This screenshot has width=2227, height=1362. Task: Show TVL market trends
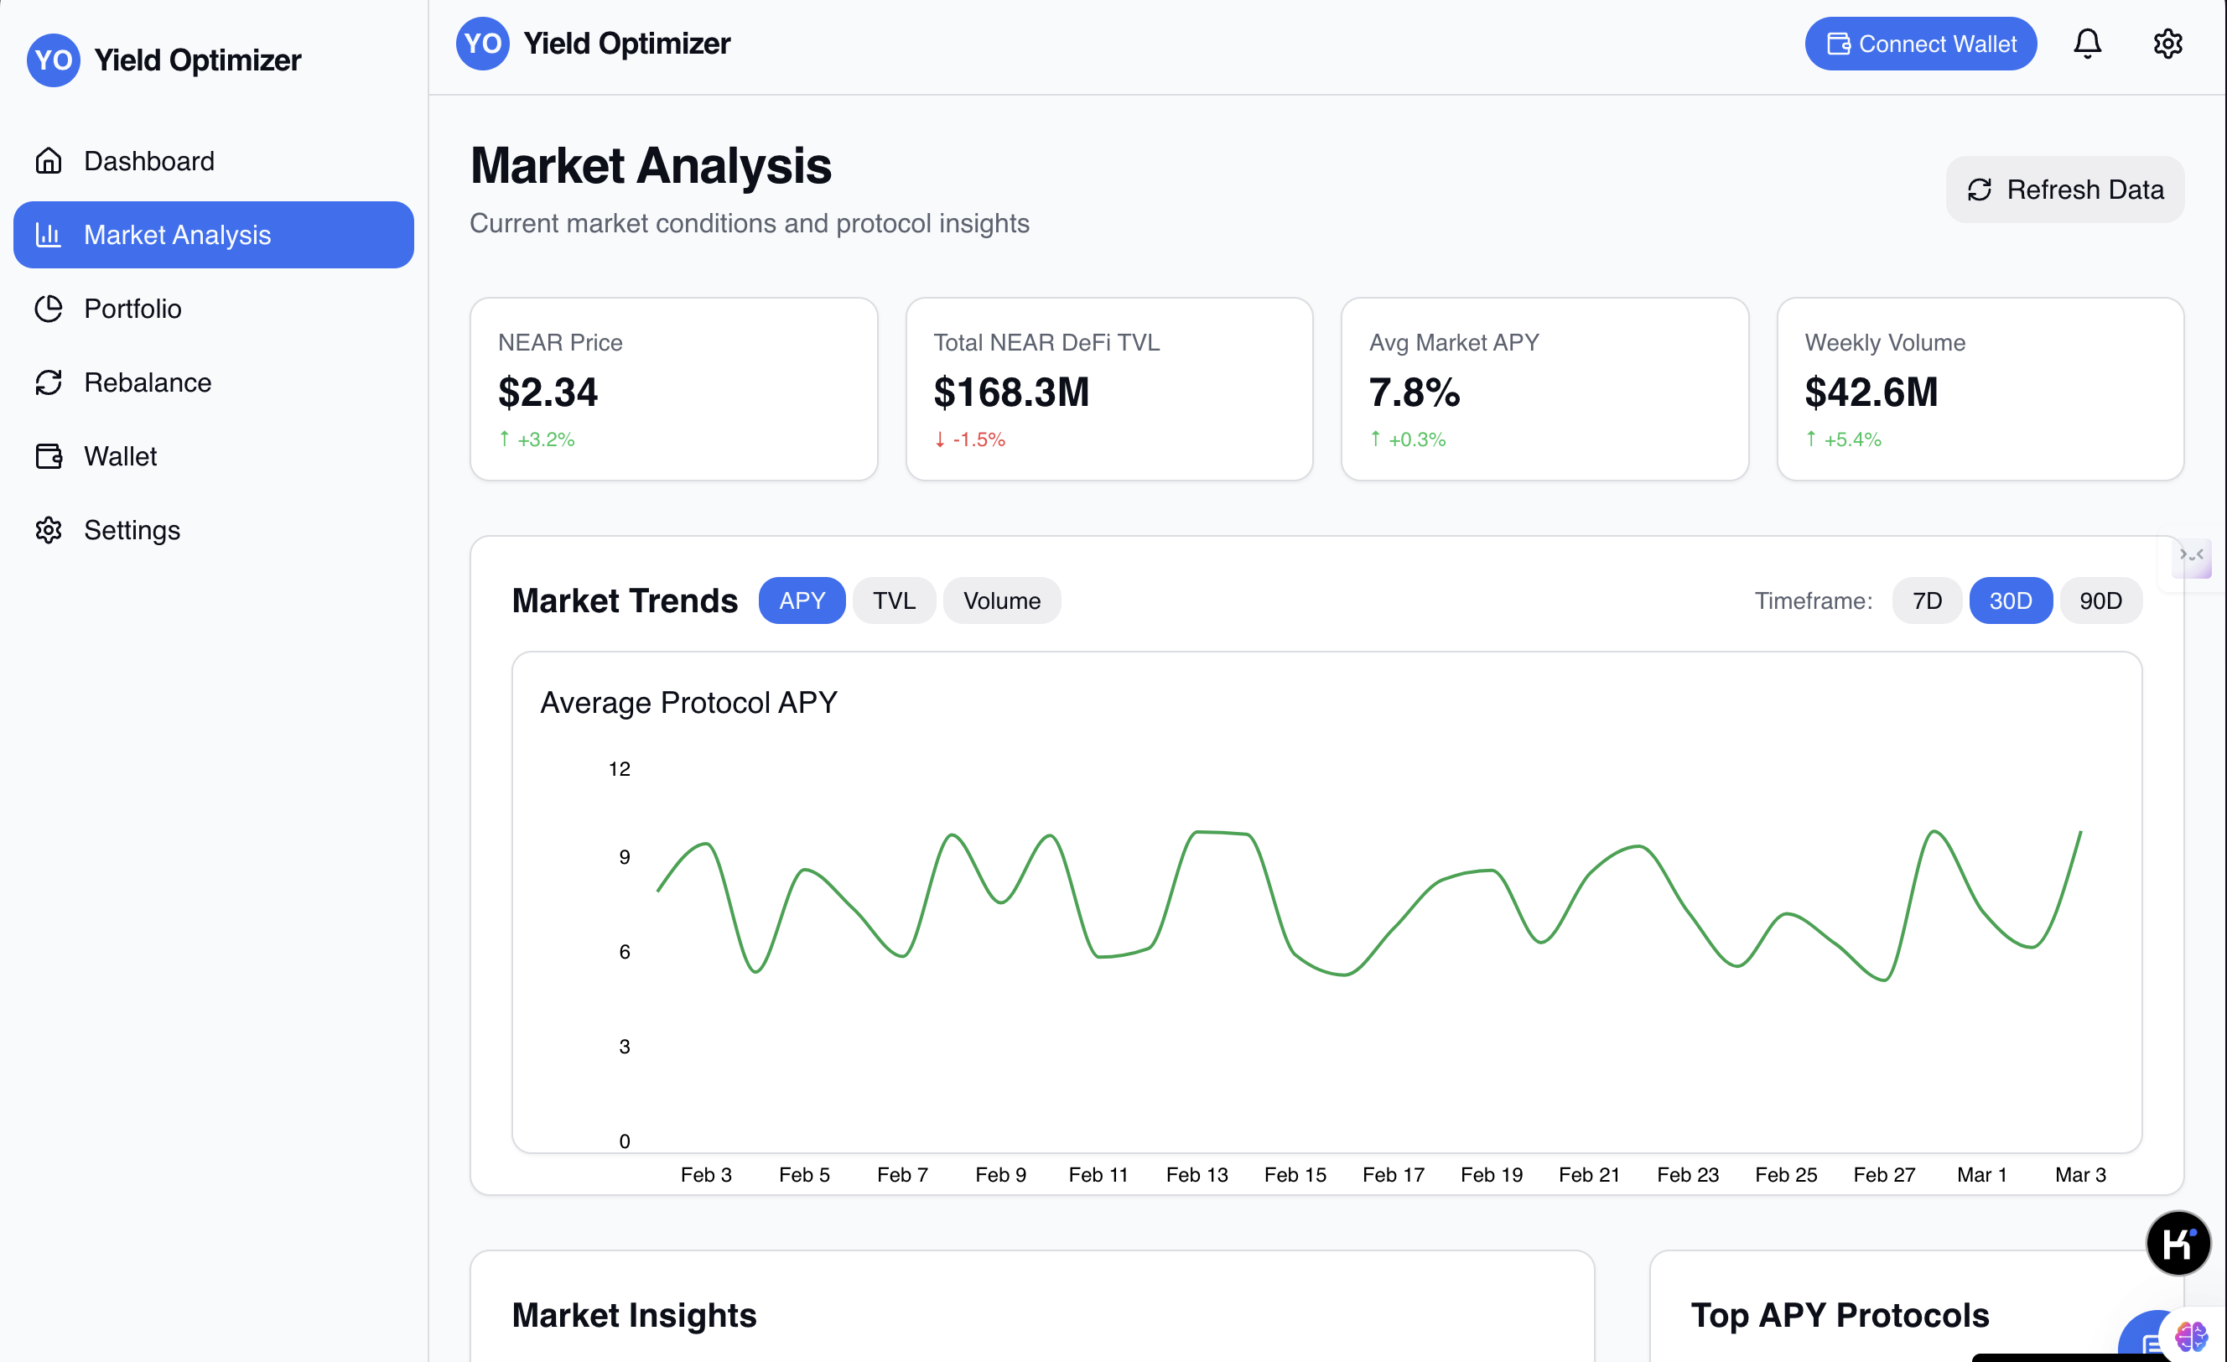(893, 601)
